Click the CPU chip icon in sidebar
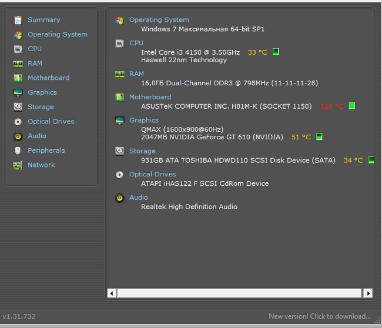 pos(18,49)
